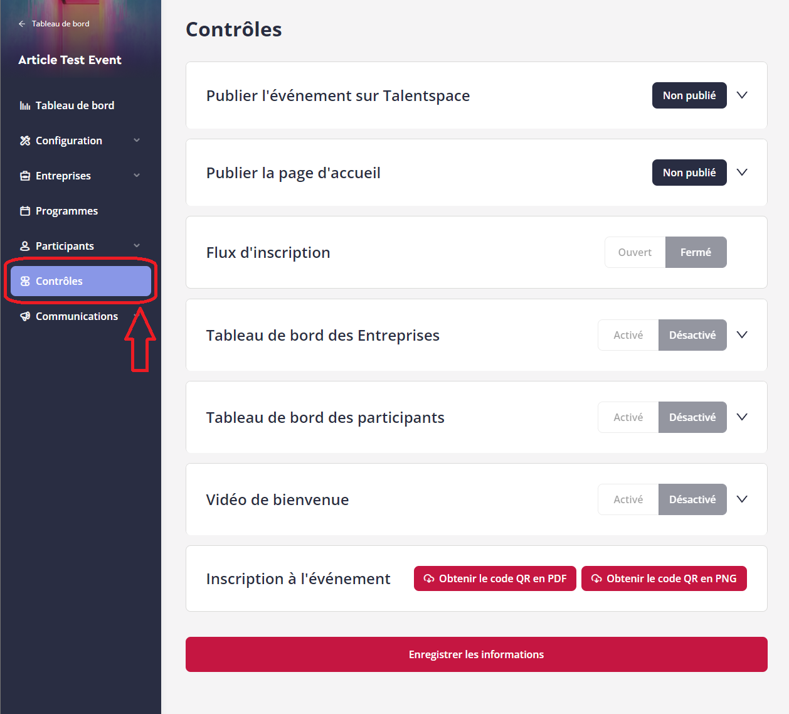Click Obtenir le code QR en PDF
Image resolution: width=789 pixels, height=714 pixels.
pyautogui.click(x=495, y=578)
